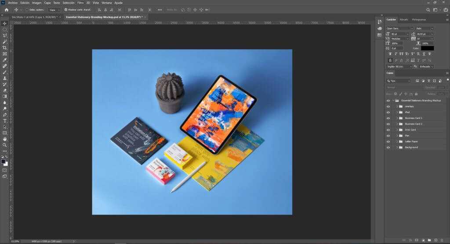Select the Zoom magnifier tool

coord(5,145)
